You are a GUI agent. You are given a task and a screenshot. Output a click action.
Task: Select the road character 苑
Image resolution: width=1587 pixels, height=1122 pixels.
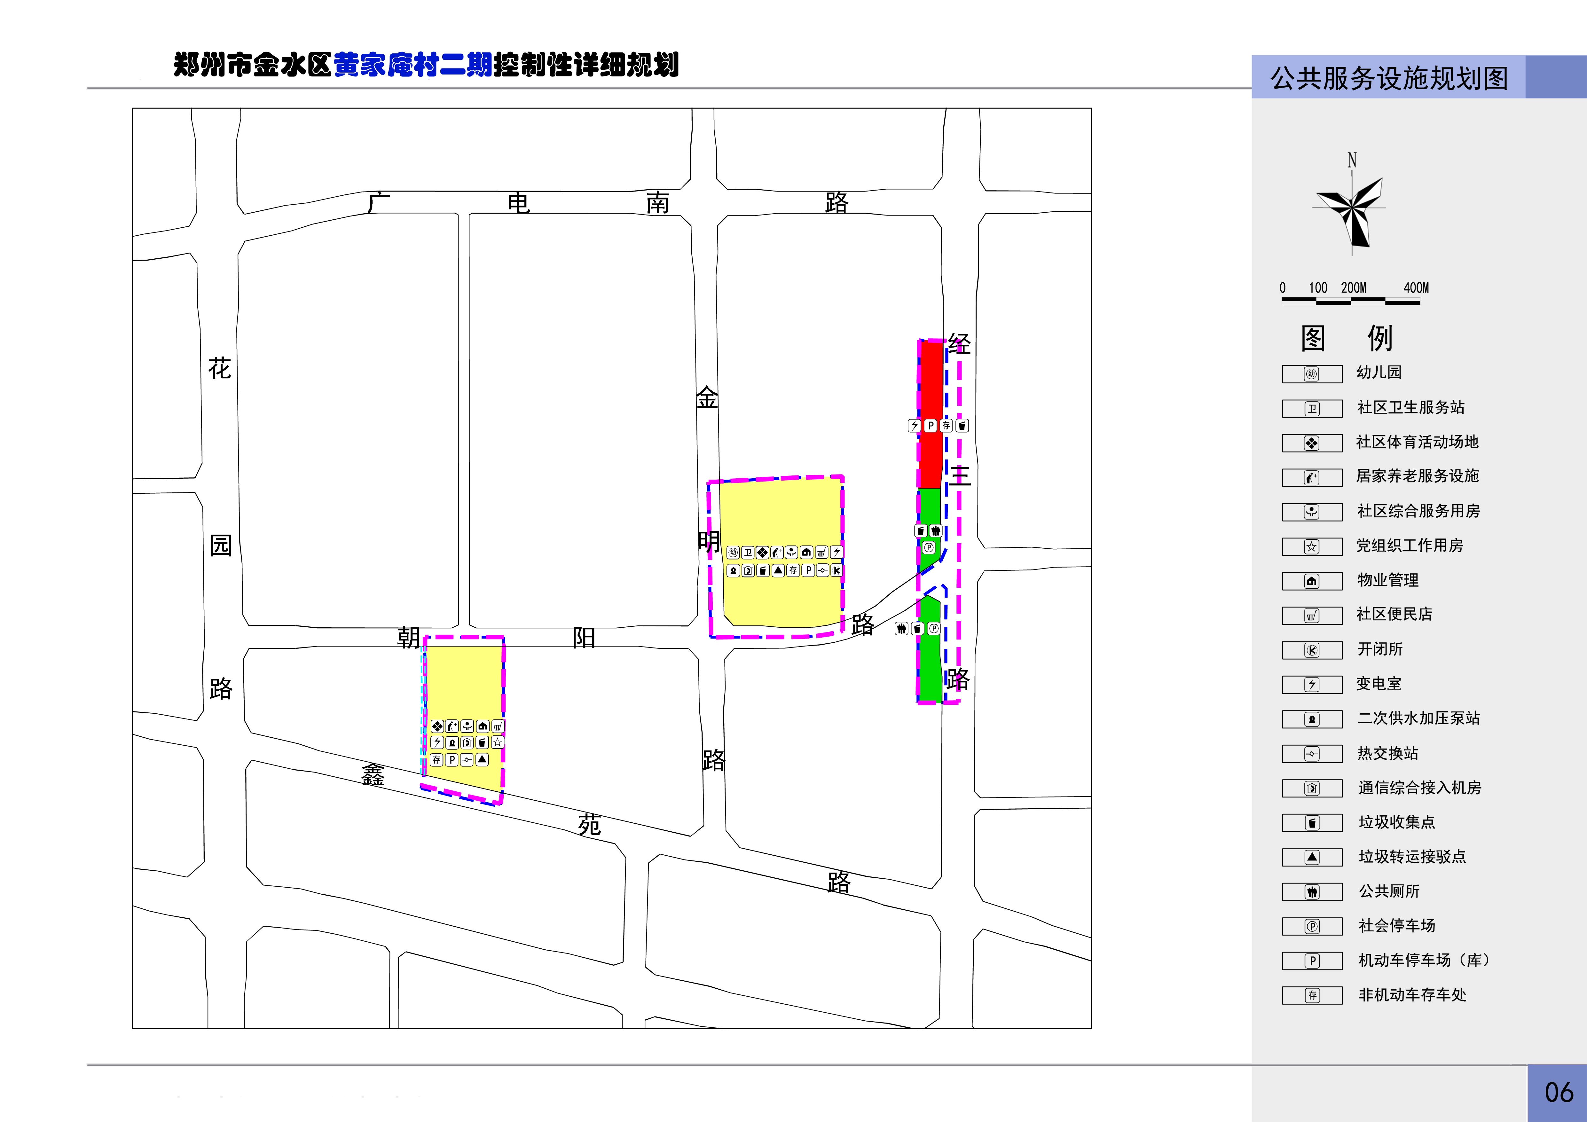pyautogui.click(x=590, y=824)
